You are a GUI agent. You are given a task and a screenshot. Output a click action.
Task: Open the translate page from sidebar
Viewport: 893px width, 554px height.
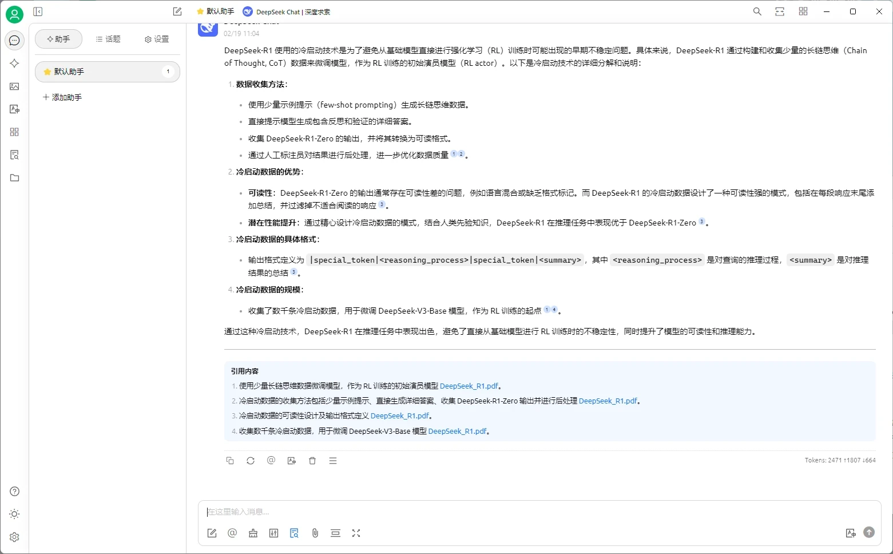pyautogui.click(x=14, y=109)
